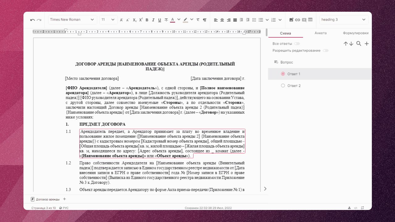The height and width of the screenshot is (222, 395).
Task: Add new document tab with plus
Action: tap(64, 199)
